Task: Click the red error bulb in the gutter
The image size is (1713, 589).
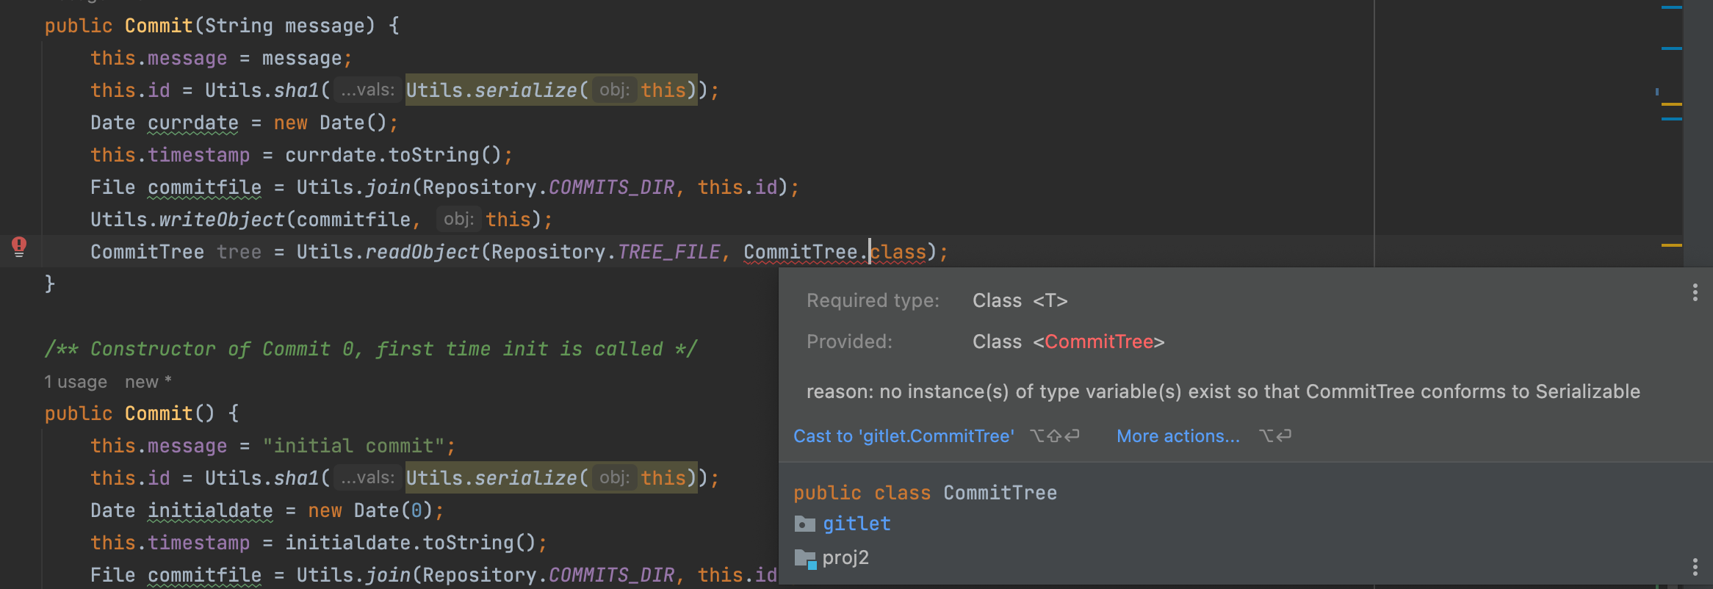Action: coord(19,246)
